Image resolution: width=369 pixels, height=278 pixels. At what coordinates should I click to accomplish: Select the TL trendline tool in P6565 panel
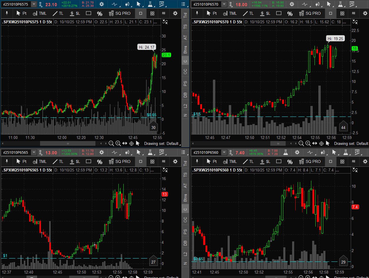pyautogui.click(x=58, y=161)
